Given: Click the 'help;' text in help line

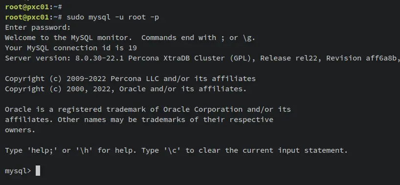Looking at the screenshot, I should pos(44,150).
